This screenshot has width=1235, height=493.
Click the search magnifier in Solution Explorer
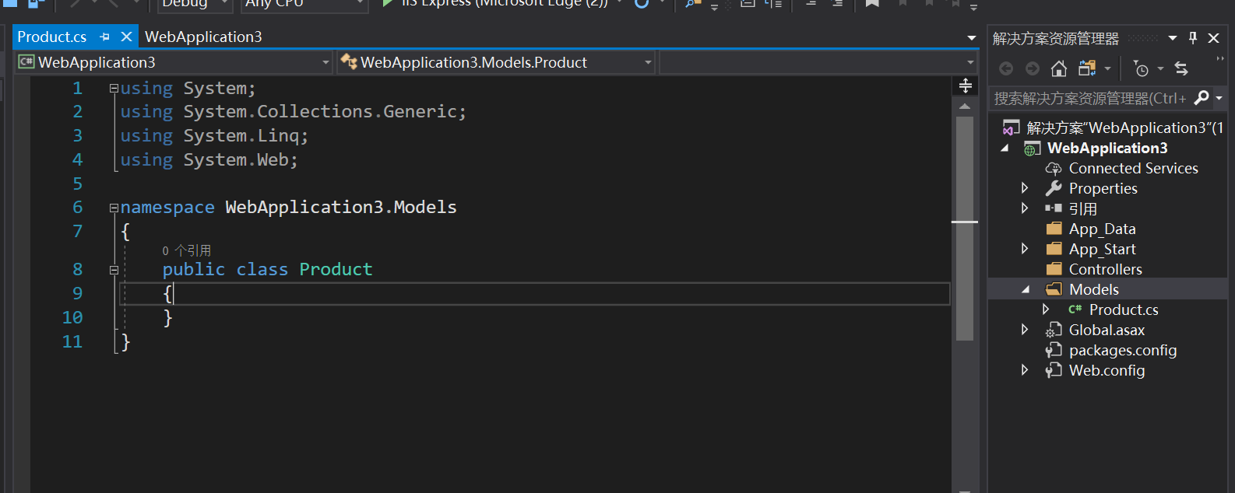(1202, 98)
